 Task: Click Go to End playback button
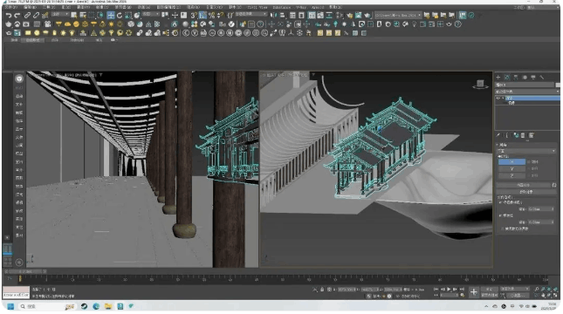tap(462, 290)
